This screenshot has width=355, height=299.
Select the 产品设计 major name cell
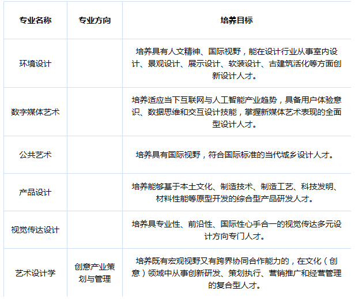pos(35,192)
